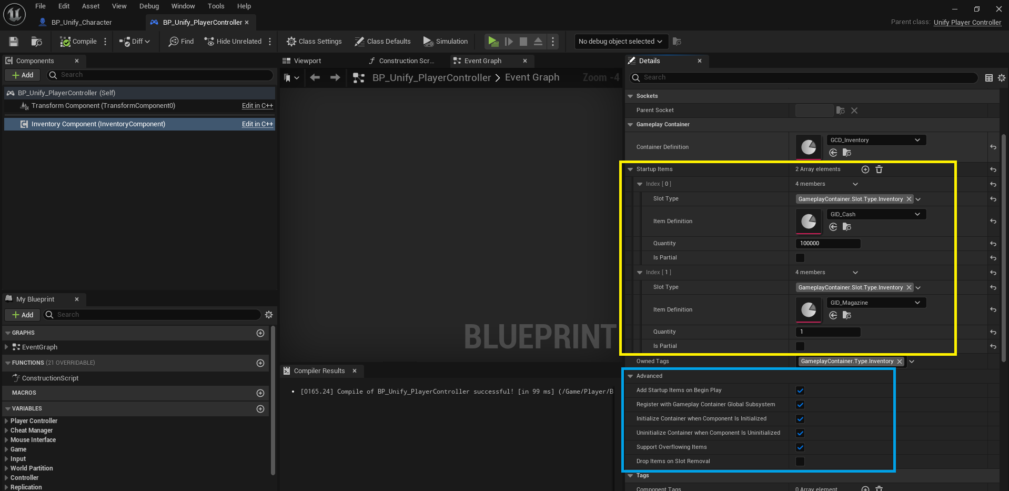This screenshot has height=491, width=1009.
Task: Open the graph bookmarks dropdown
Action: click(291, 78)
